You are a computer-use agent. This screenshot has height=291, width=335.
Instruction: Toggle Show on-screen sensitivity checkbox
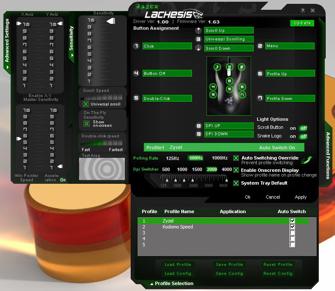[86, 124]
